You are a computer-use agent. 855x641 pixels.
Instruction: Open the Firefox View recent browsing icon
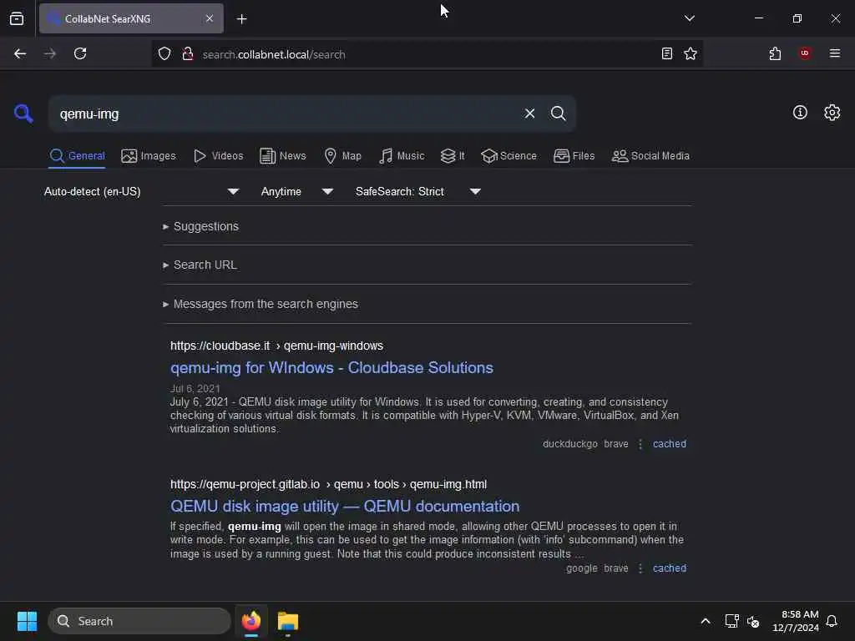pos(17,18)
